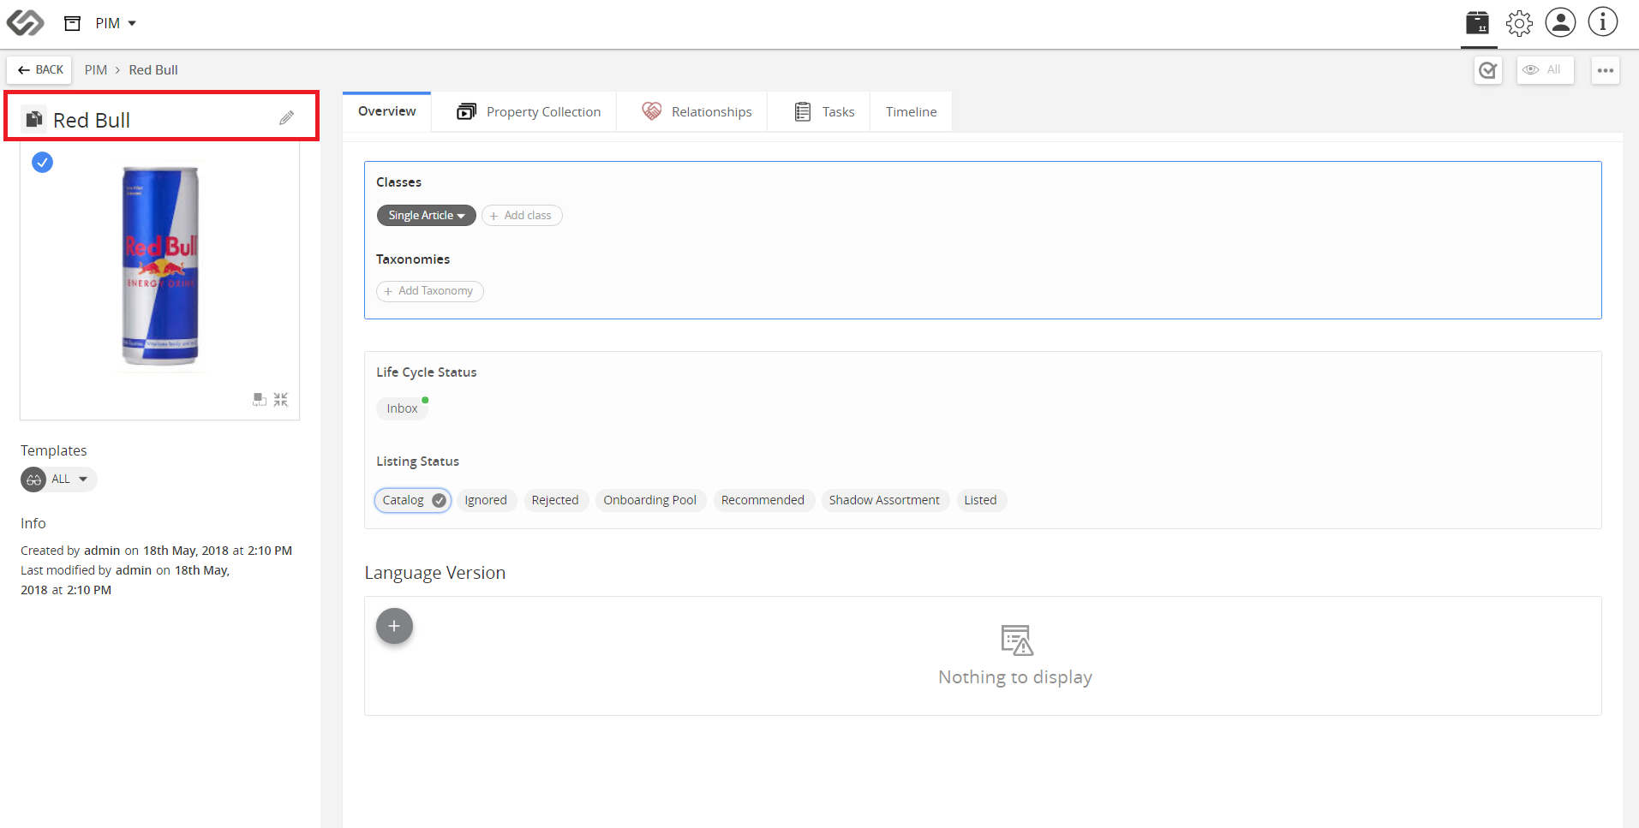Expand the Templates ALL dropdown

[x=59, y=480]
